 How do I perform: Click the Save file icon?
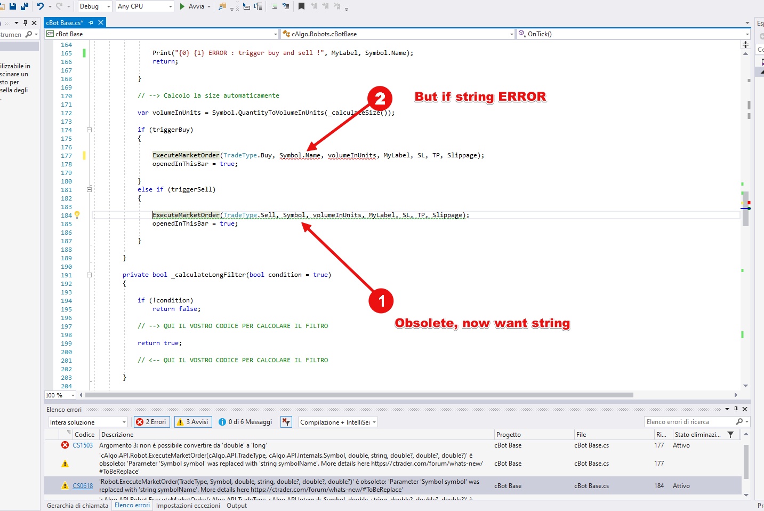click(x=13, y=6)
